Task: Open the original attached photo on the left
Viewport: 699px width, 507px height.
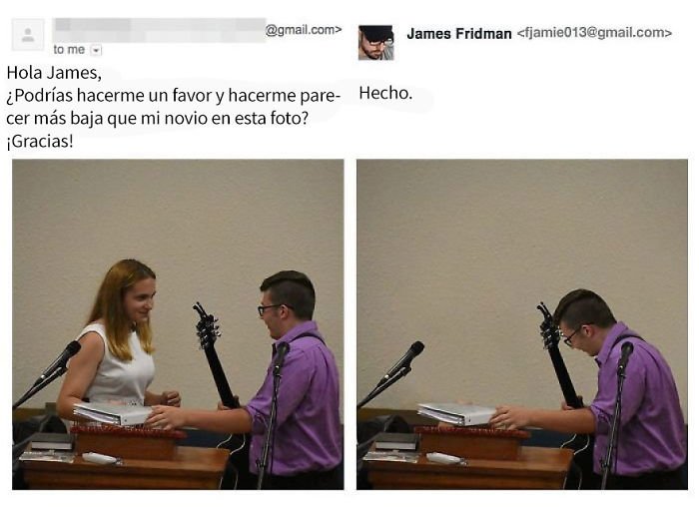Action: click(178, 324)
